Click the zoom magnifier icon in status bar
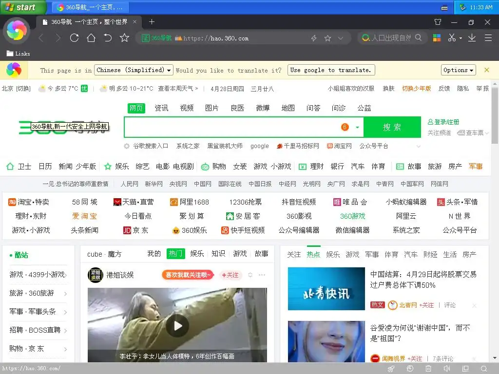 (484, 368)
